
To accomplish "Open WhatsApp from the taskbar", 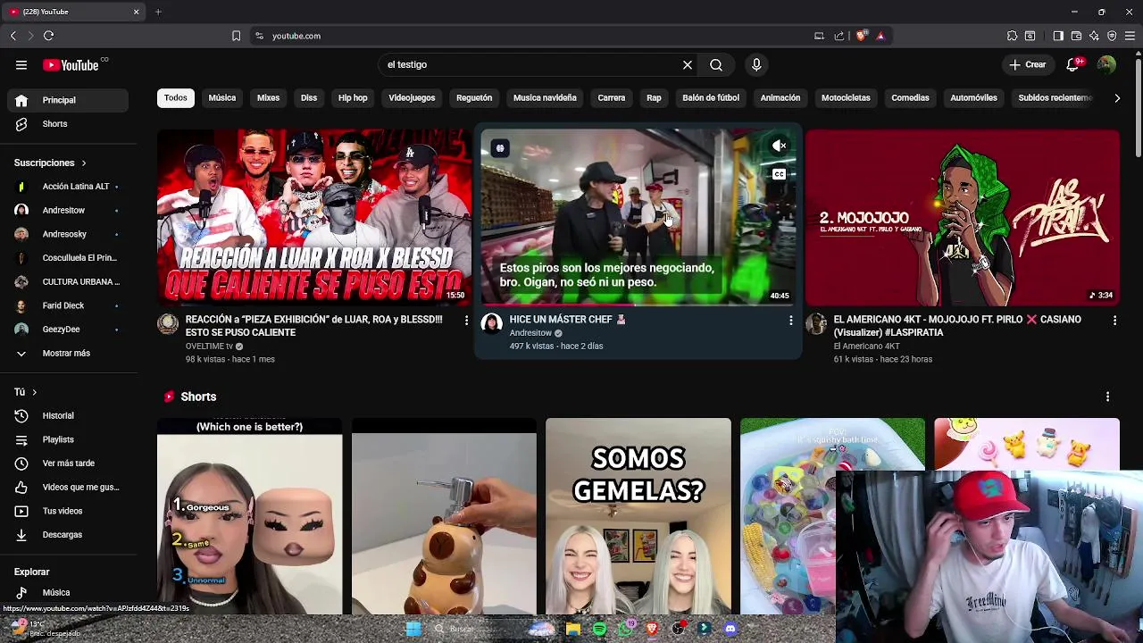I will (625, 629).
